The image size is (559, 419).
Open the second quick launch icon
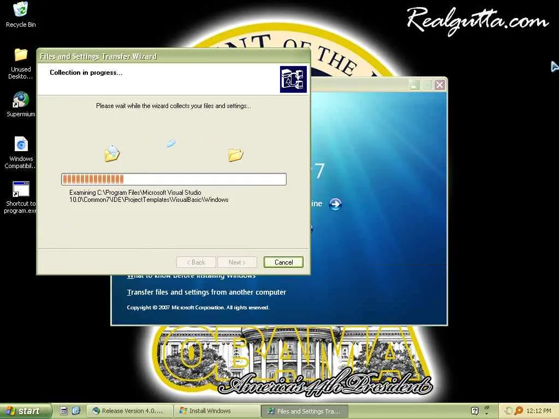[76, 411]
